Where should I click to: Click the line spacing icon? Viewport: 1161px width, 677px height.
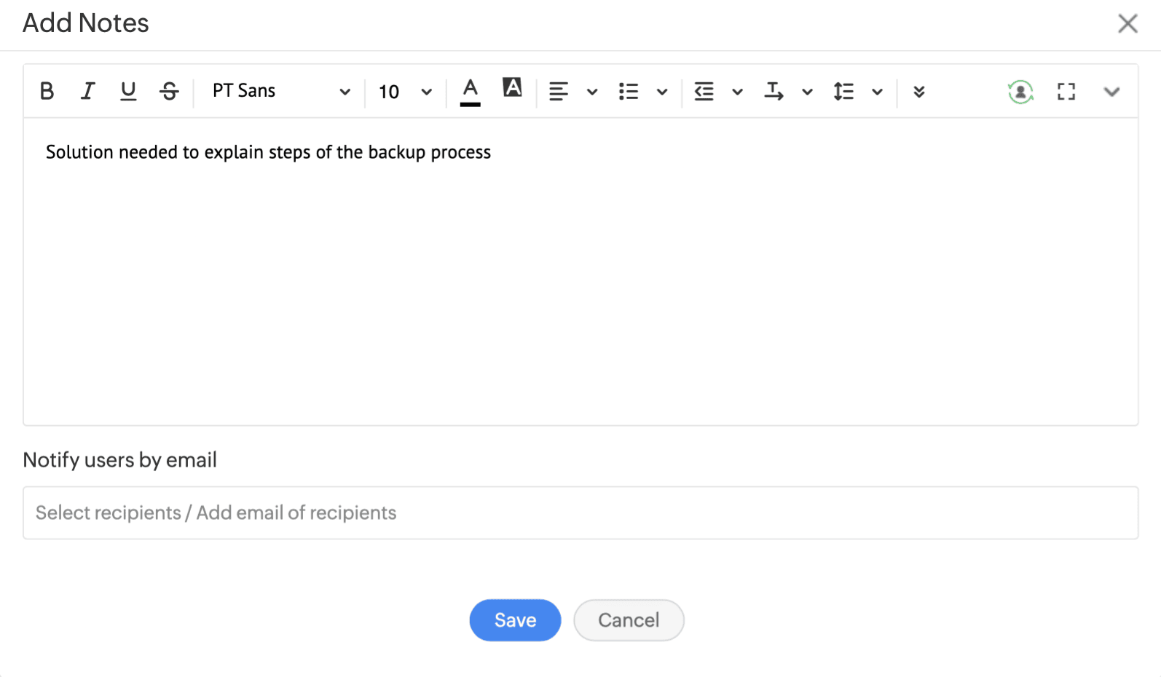click(843, 92)
